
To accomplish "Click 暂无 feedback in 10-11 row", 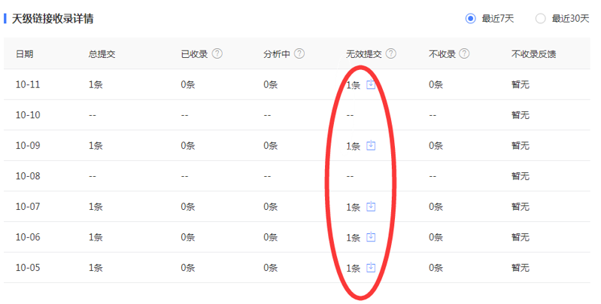I will pos(520,84).
